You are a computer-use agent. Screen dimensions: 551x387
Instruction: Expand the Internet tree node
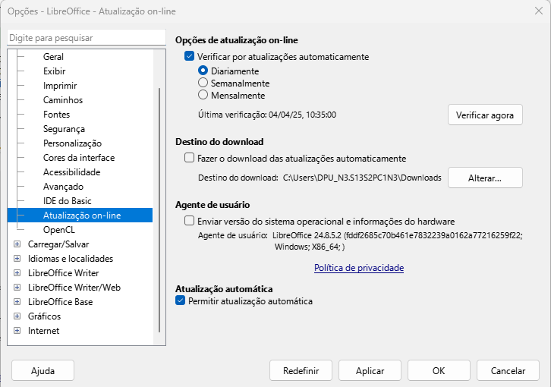(17, 330)
